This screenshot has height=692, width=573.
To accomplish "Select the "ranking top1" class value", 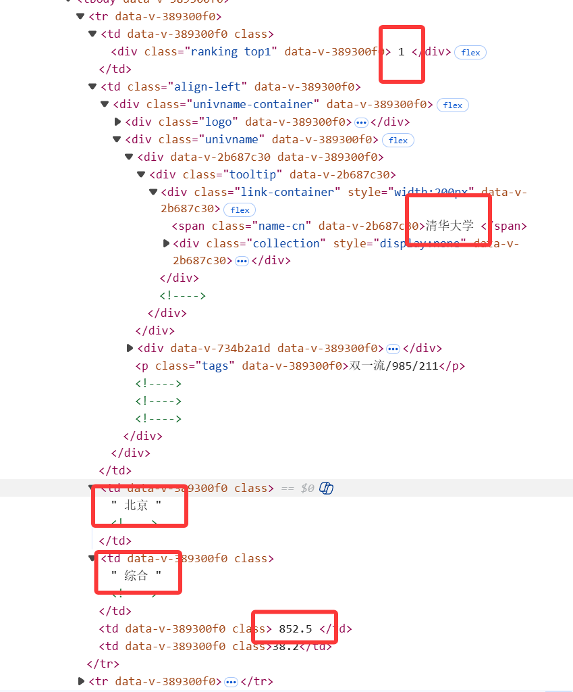I will click(231, 51).
